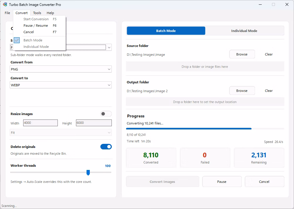The width and height of the screenshot is (294, 209).
Task: Disable the Delete originals toggle
Action: tap(106, 147)
